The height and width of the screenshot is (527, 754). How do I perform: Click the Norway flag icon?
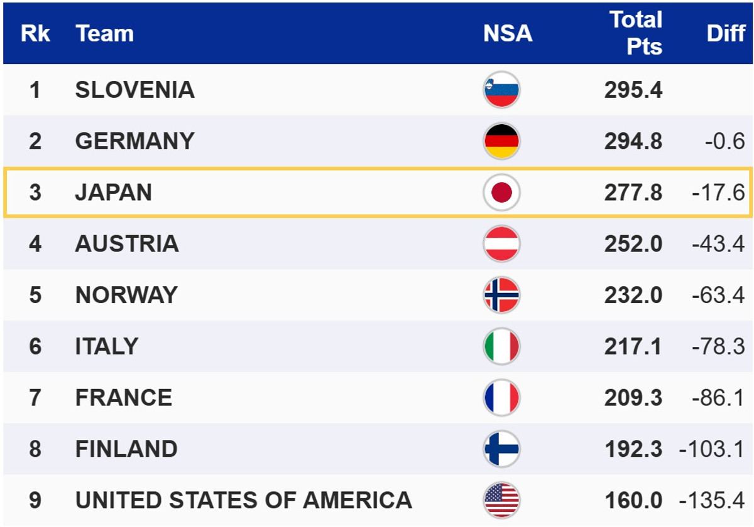point(501,295)
